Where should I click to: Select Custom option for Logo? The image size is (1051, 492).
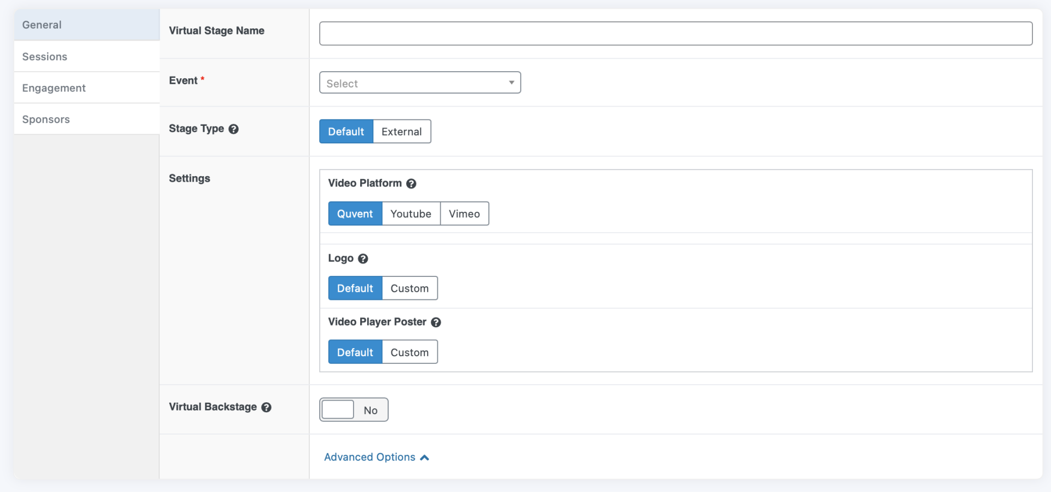coord(409,288)
